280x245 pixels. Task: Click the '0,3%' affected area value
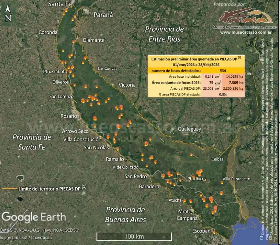click(x=223, y=95)
